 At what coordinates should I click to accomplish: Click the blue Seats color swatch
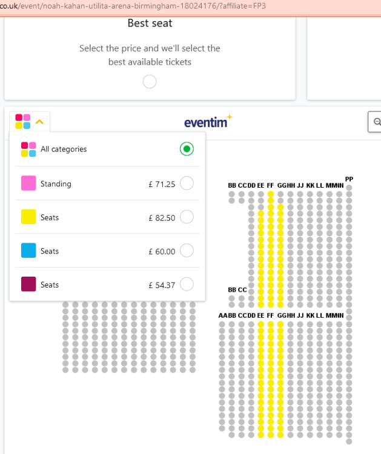point(28,250)
